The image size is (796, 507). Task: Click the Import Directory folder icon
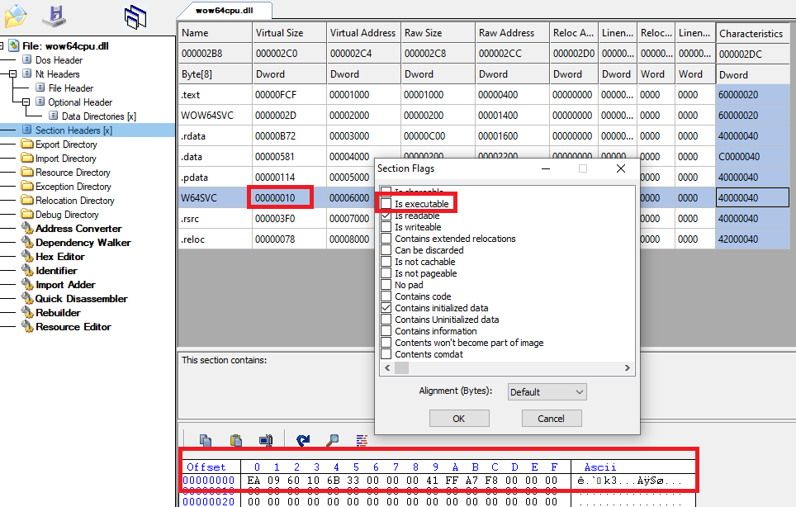tap(27, 159)
